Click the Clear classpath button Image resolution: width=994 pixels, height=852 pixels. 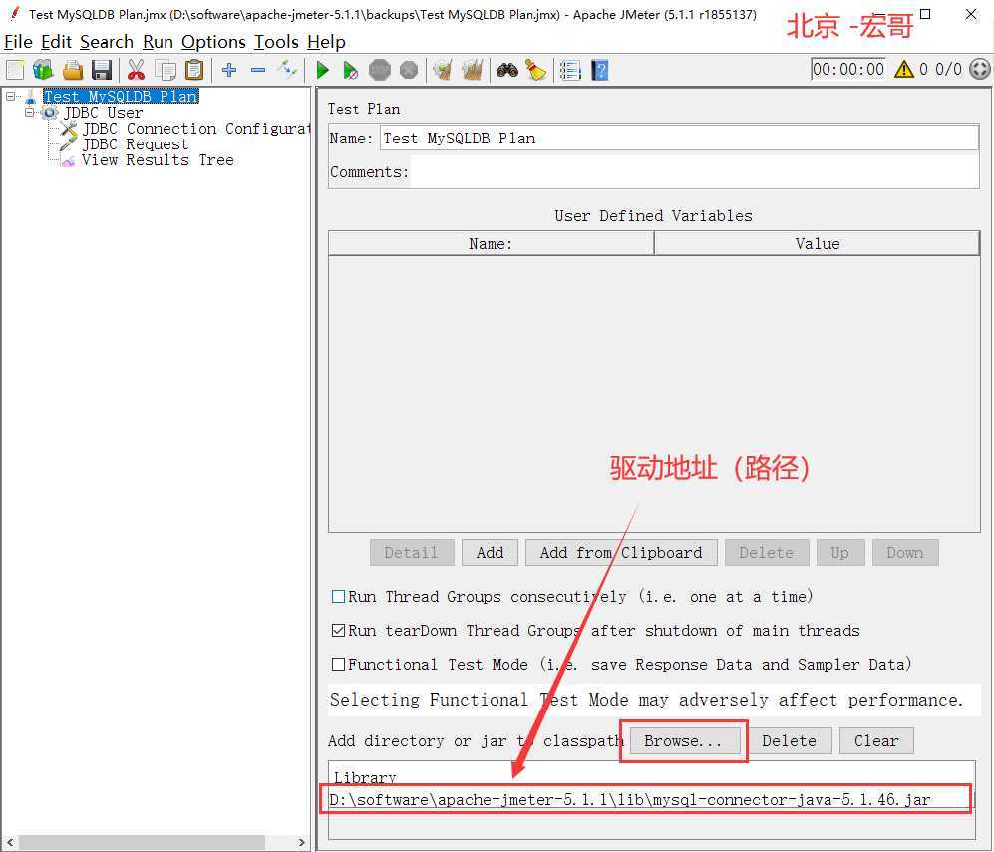tap(876, 741)
